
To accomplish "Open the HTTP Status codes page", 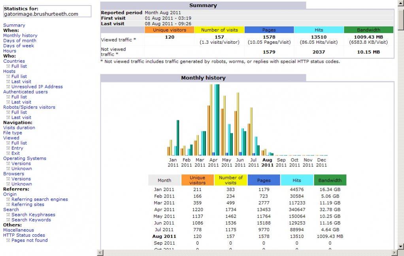I will 24,235.
